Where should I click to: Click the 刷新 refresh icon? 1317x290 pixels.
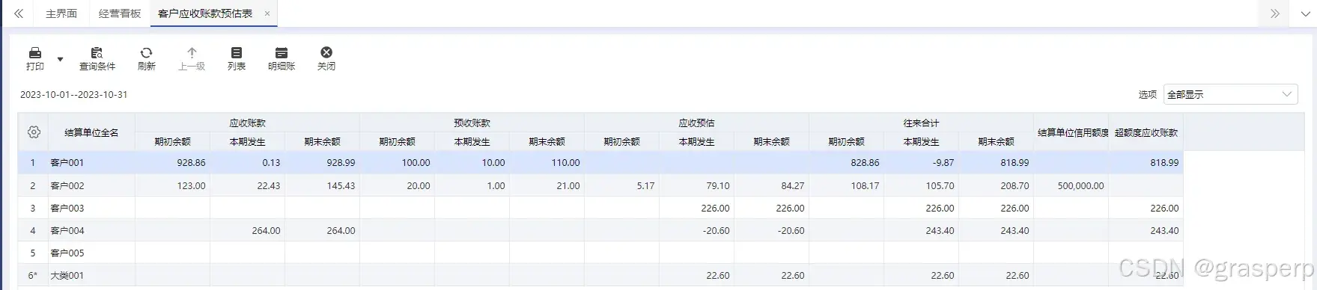pyautogui.click(x=146, y=52)
